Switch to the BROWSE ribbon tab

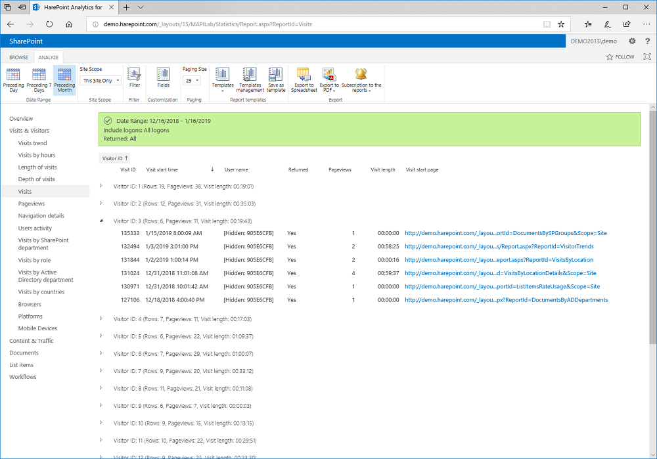pos(18,57)
